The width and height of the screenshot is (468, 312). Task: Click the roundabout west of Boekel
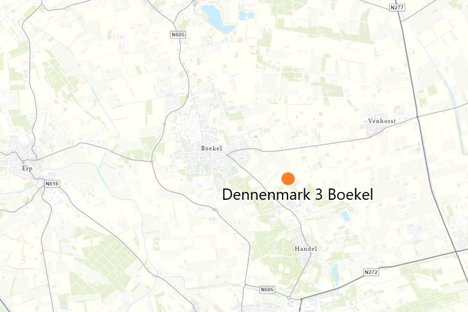(x=152, y=162)
